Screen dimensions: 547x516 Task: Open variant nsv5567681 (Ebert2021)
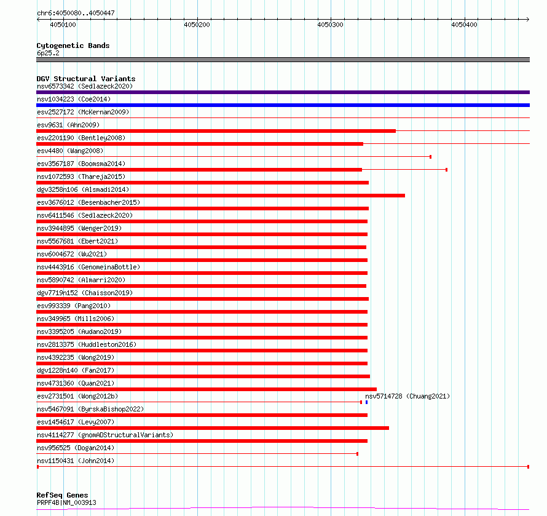point(77,241)
